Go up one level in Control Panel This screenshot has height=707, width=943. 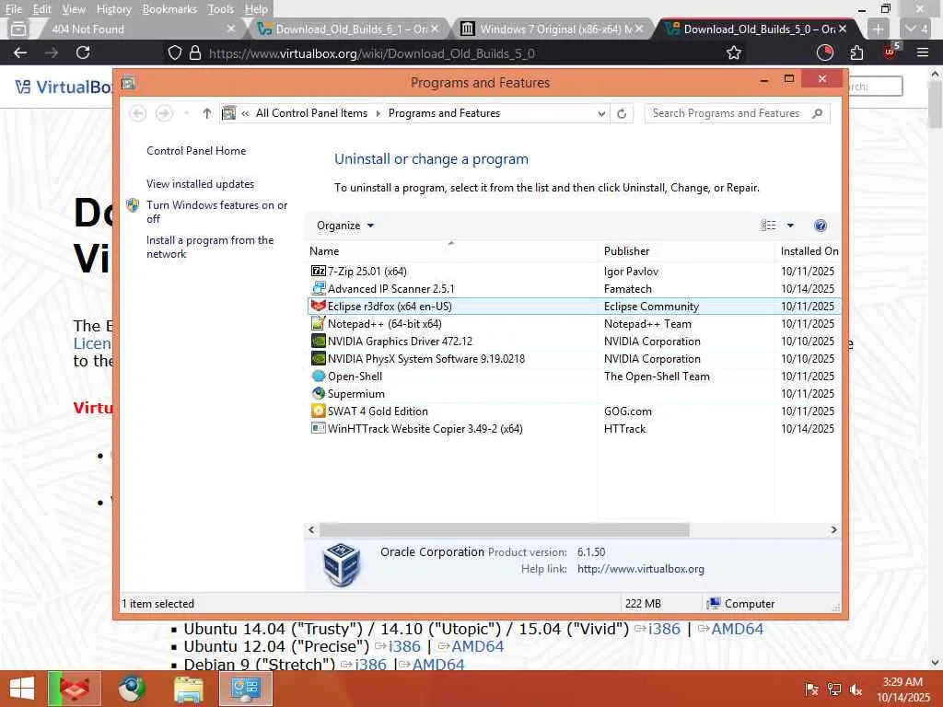[207, 113]
